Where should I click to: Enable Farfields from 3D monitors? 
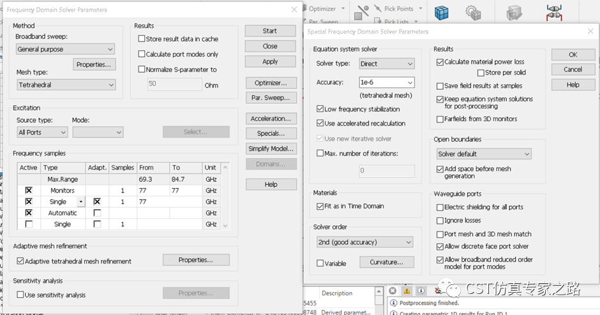click(x=440, y=119)
